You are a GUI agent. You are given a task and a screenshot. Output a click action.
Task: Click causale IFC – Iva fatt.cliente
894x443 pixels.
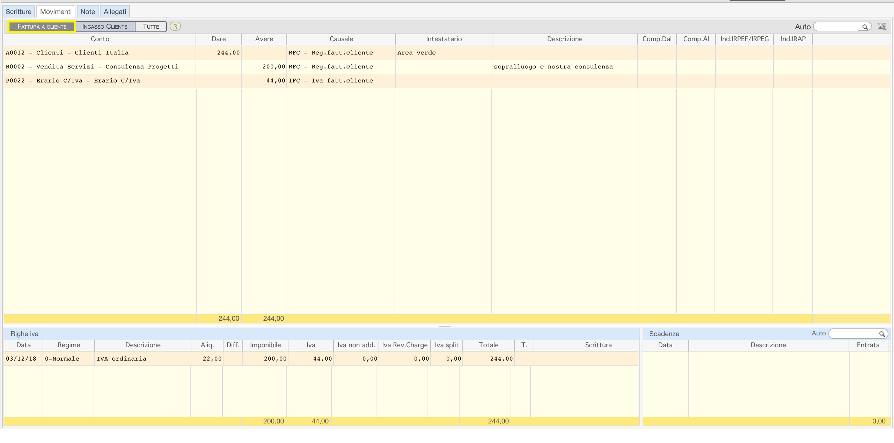pos(331,81)
